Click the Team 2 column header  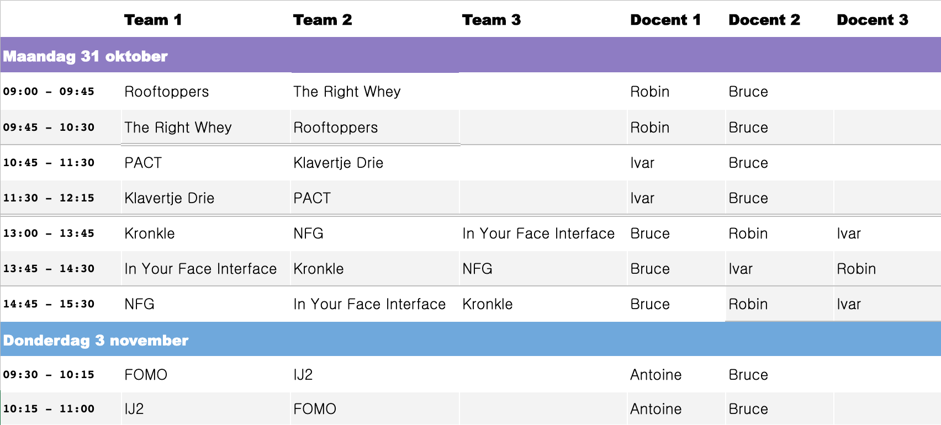point(323,20)
